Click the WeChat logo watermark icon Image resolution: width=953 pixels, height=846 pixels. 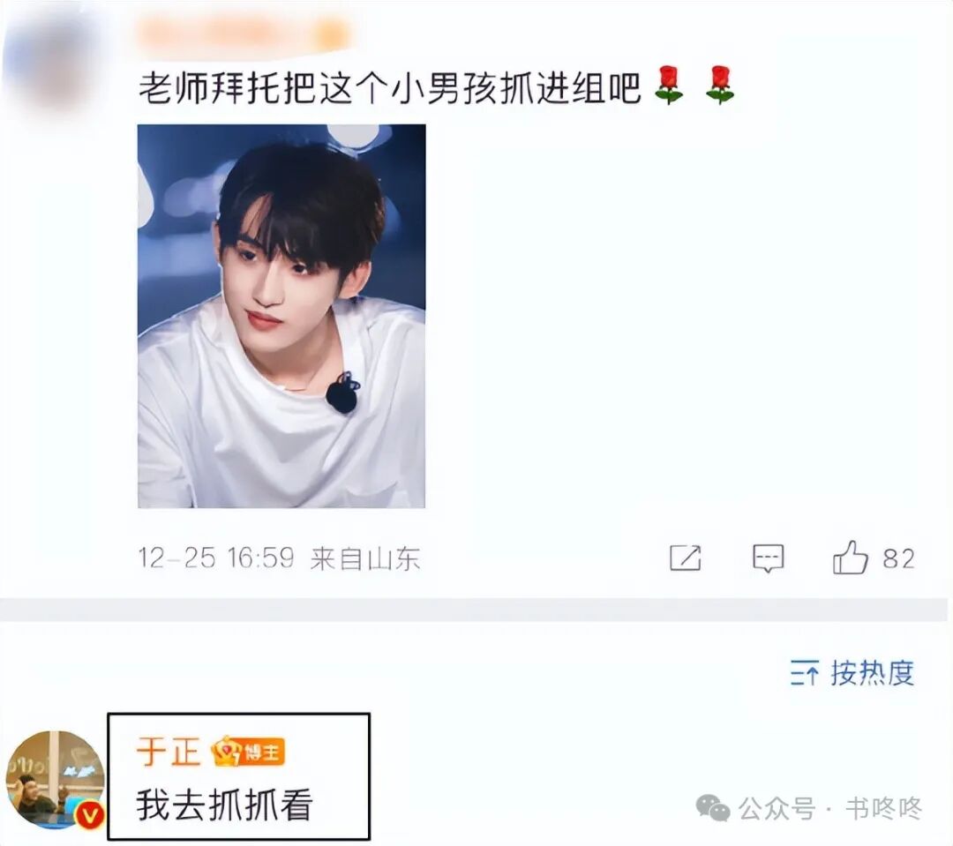[x=713, y=808]
